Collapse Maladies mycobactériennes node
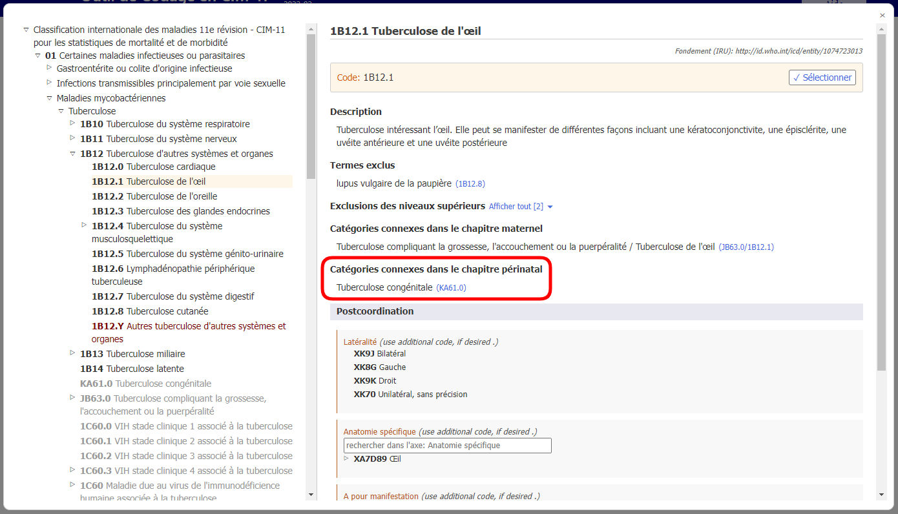The image size is (898, 514). [x=49, y=98]
